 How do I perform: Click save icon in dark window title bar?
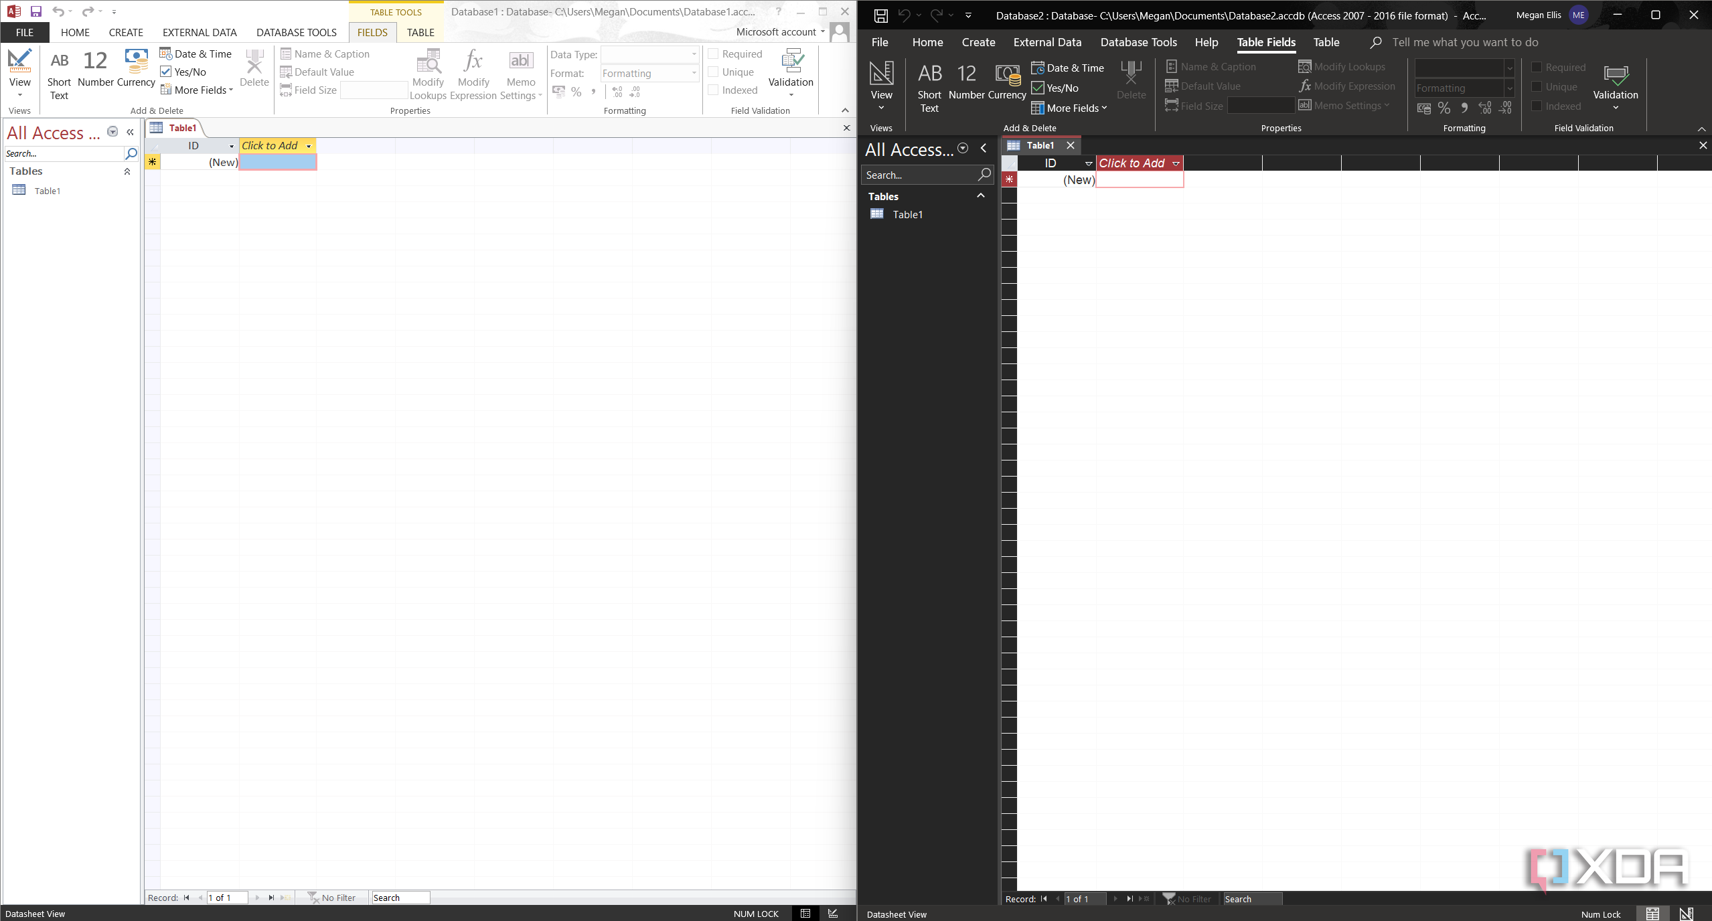(x=880, y=15)
